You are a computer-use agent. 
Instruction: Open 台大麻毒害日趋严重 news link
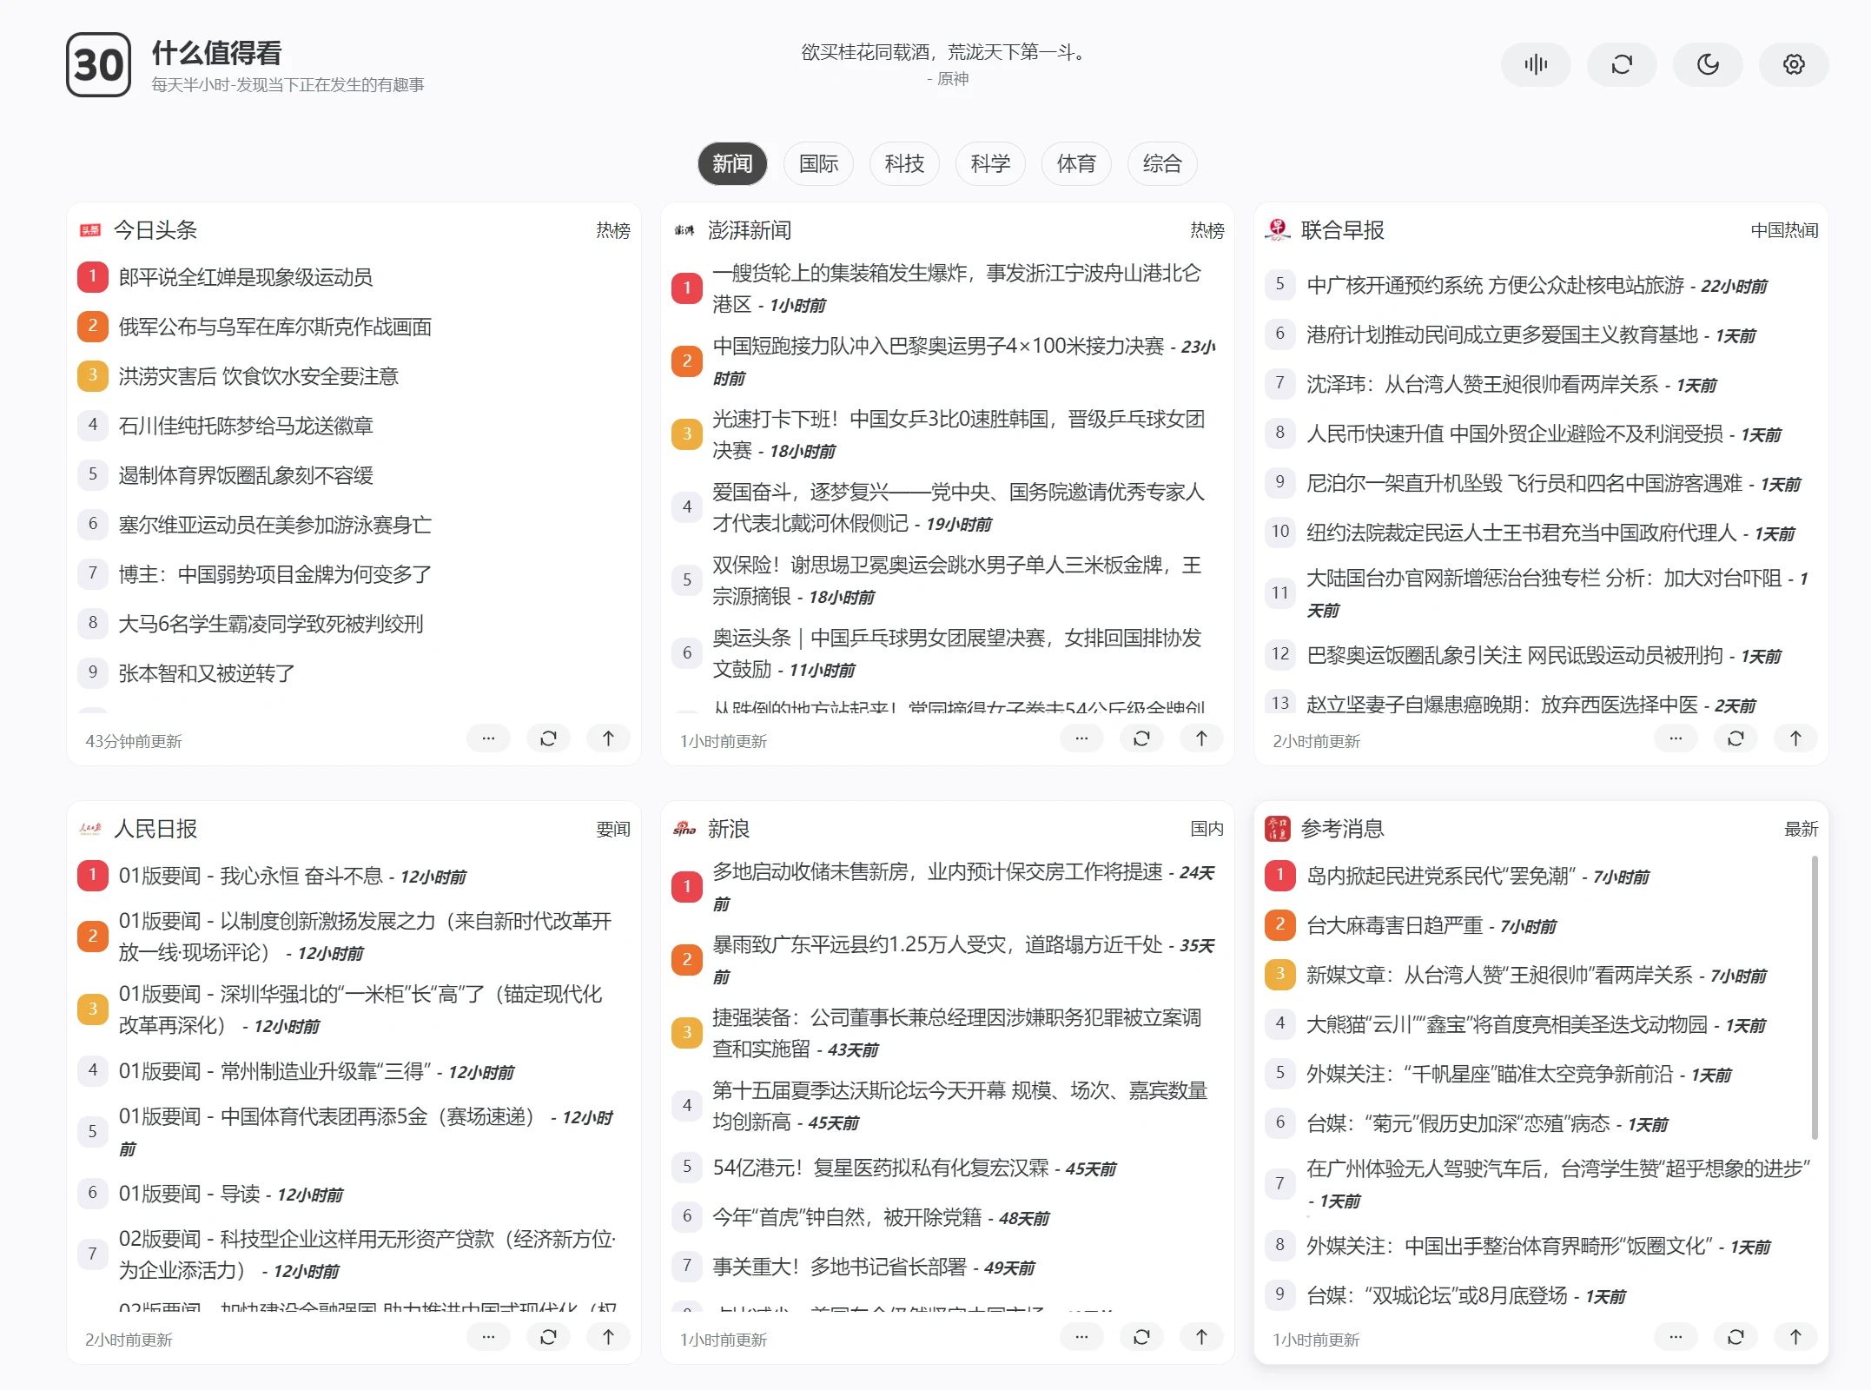1394,926
